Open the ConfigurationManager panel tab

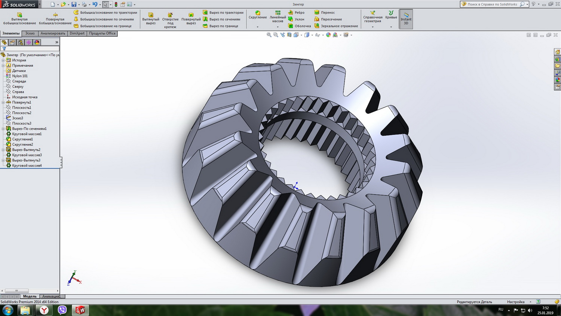(21, 42)
